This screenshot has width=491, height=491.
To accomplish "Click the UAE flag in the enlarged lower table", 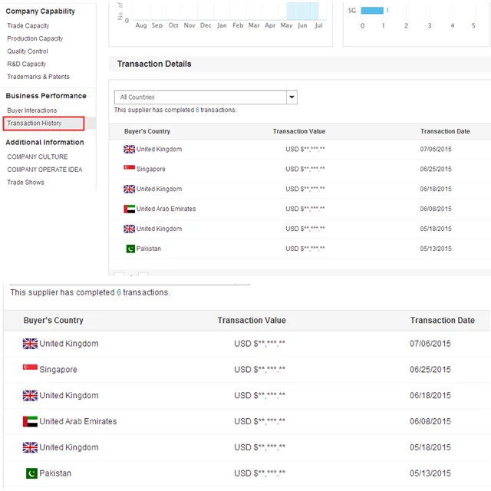I will (x=30, y=421).
